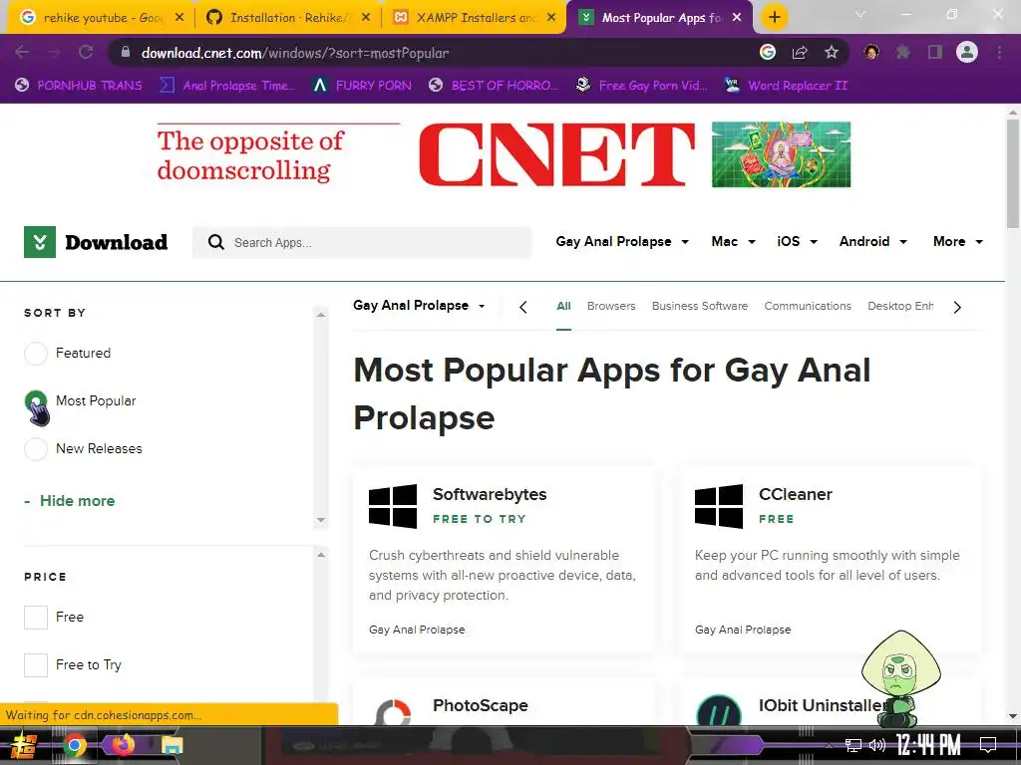
Task: Expand the iOS platform dropdown
Action: pos(797,241)
